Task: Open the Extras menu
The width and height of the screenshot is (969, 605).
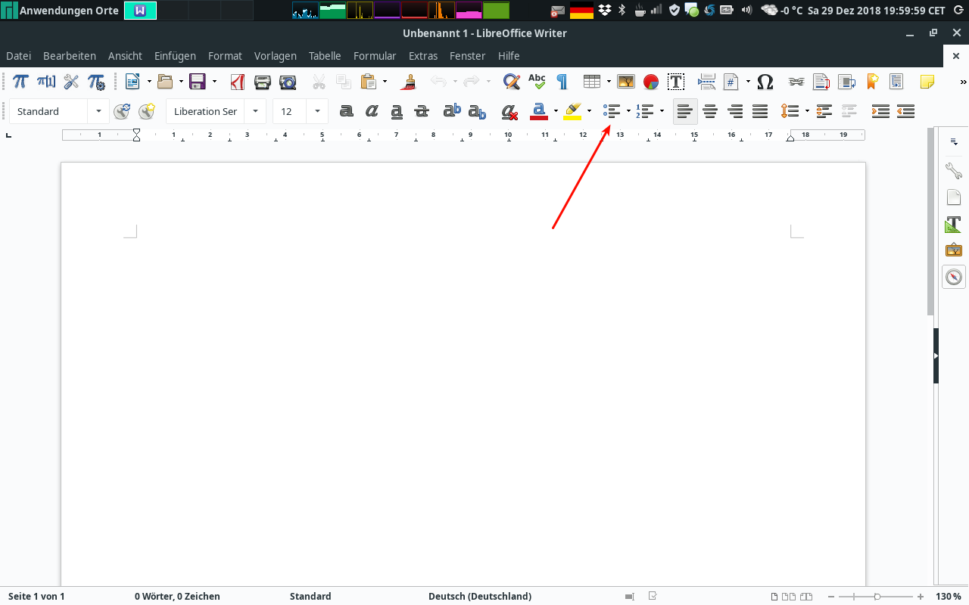Action: (423, 56)
